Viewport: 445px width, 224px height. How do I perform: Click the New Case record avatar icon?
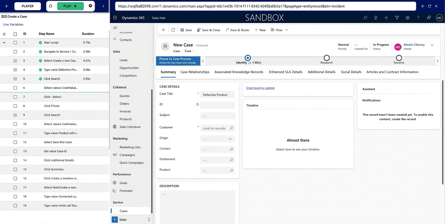pyautogui.click(x=165, y=46)
